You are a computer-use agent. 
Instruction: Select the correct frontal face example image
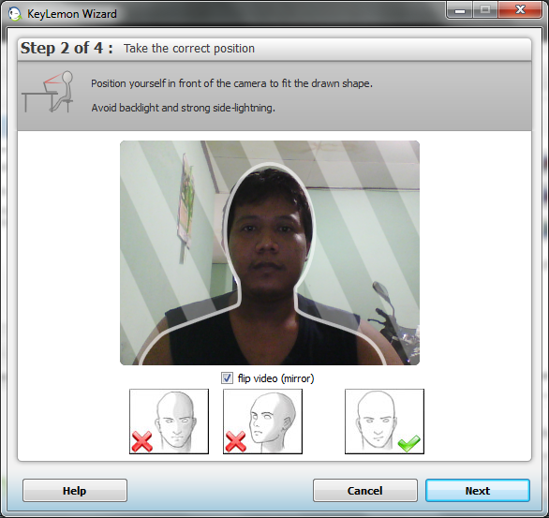click(x=384, y=421)
